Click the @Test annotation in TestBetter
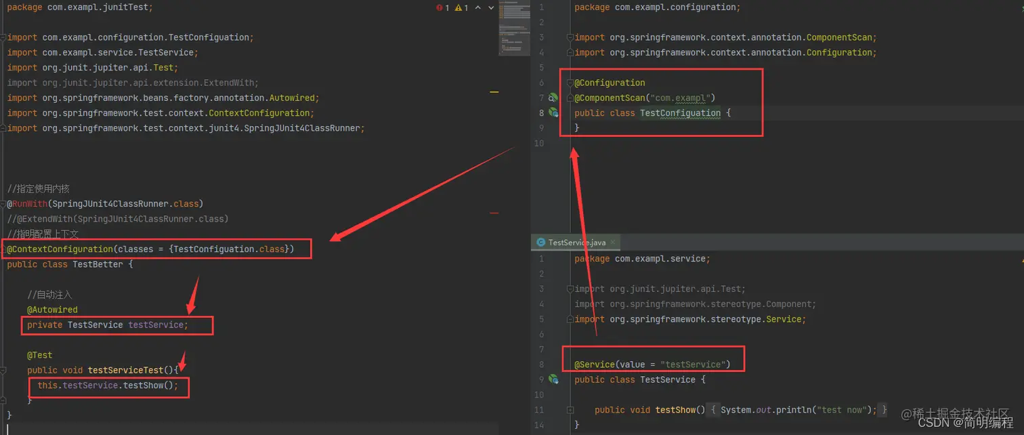 coord(39,355)
